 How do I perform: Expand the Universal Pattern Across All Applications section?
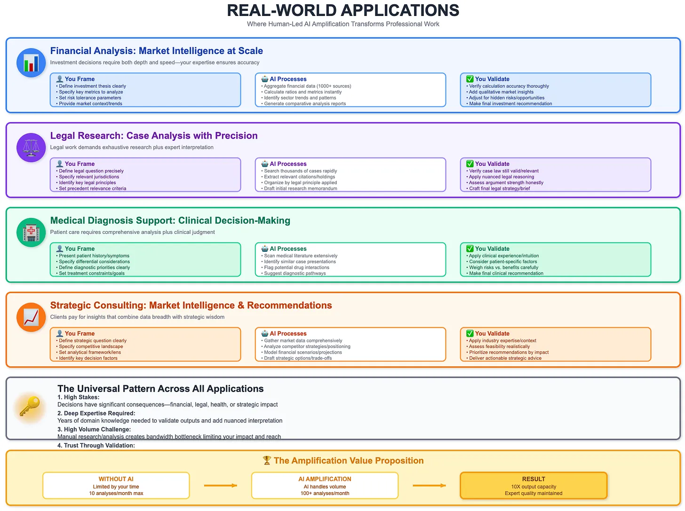(x=160, y=388)
